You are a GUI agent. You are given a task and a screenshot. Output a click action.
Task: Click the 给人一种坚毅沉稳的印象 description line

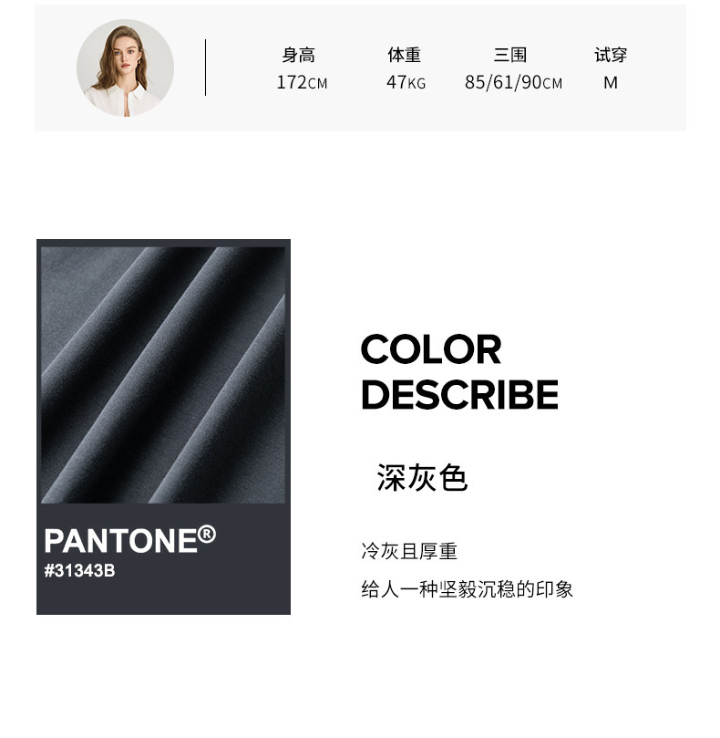[467, 589]
